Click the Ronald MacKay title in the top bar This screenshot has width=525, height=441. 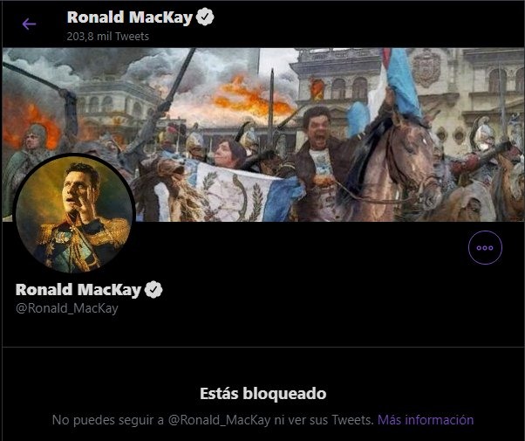130,17
